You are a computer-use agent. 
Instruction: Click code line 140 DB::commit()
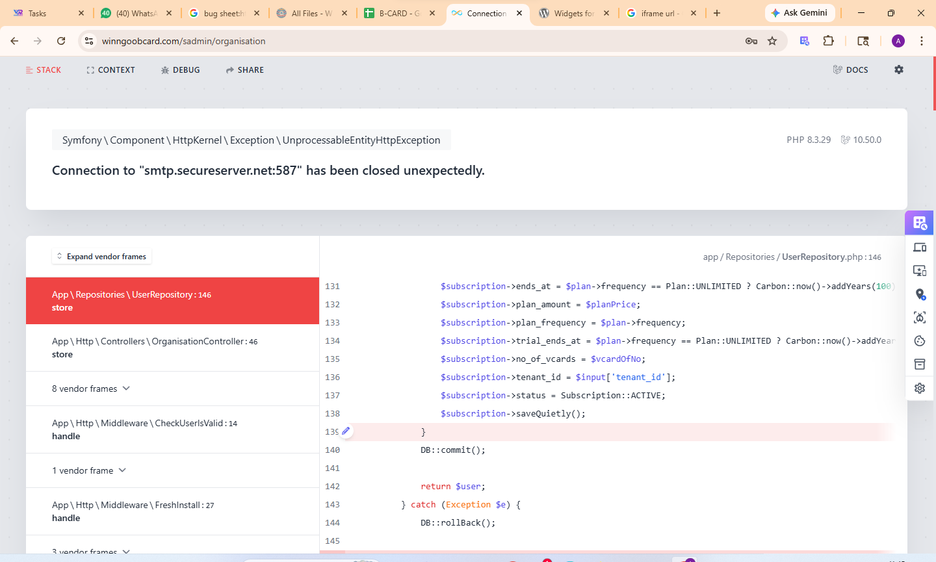click(x=452, y=450)
